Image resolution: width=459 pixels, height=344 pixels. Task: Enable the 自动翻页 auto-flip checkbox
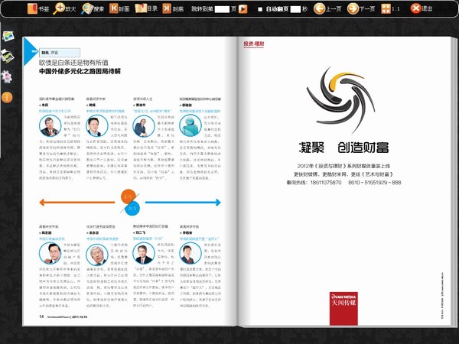(260, 9)
